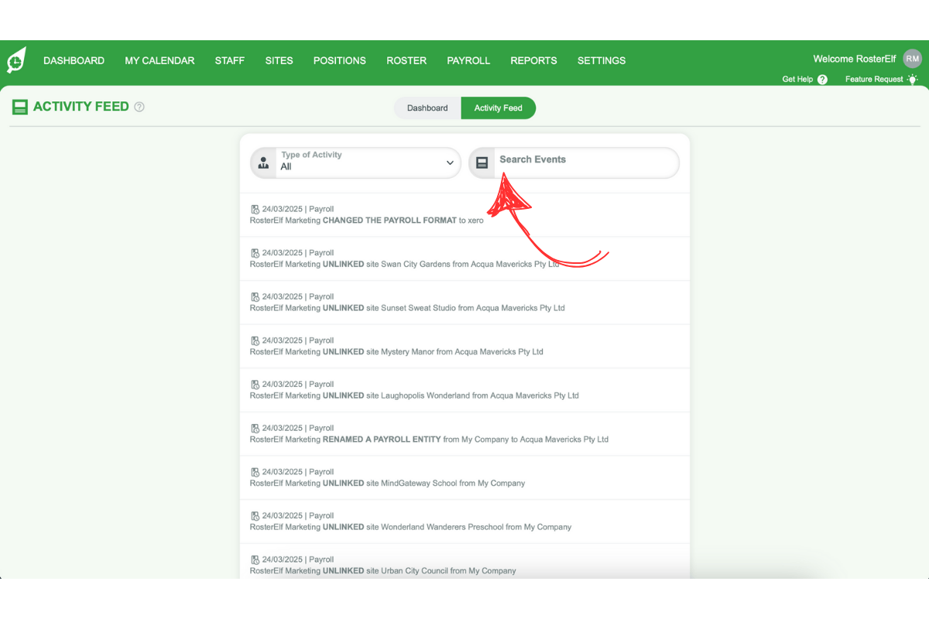Click the calendar icon beside Swan City Gardens event
Viewport: 929px width, 619px height.
pos(255,252)
